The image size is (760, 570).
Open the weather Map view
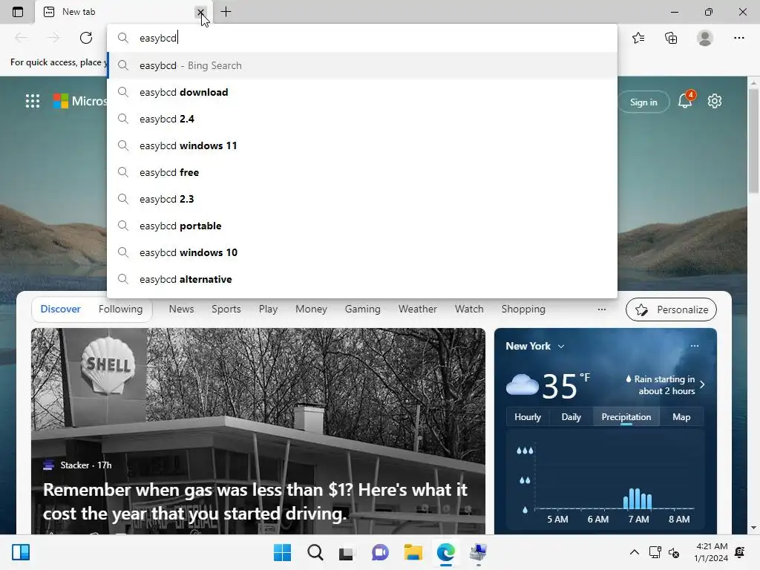(x=681, y=417)
